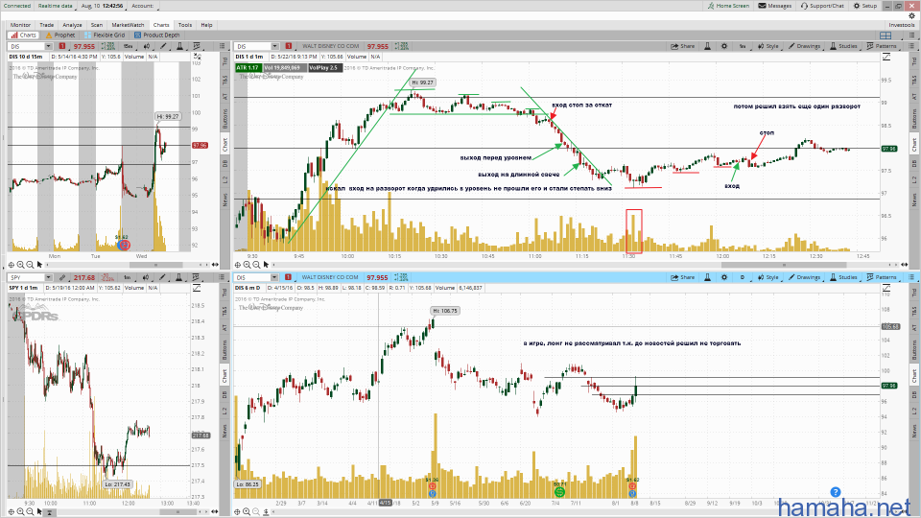Open Drawings menu in top-right chart toolbar

(x=804, y=46)
